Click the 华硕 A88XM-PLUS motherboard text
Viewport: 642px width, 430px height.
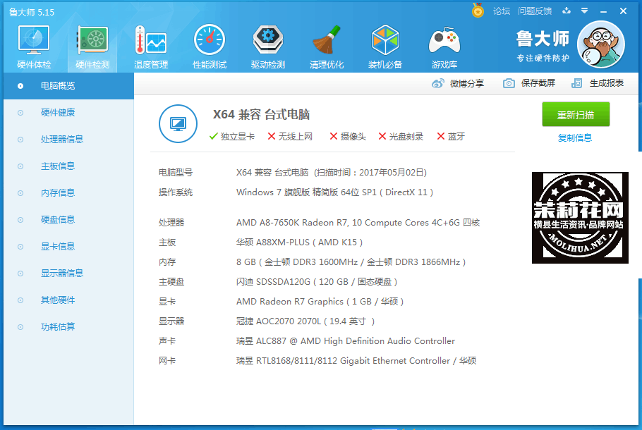(x=299, y=242)
